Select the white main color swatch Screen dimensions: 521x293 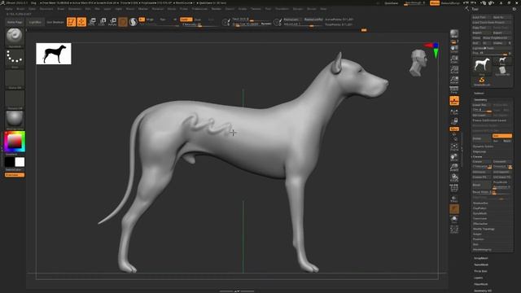point(20,162)
